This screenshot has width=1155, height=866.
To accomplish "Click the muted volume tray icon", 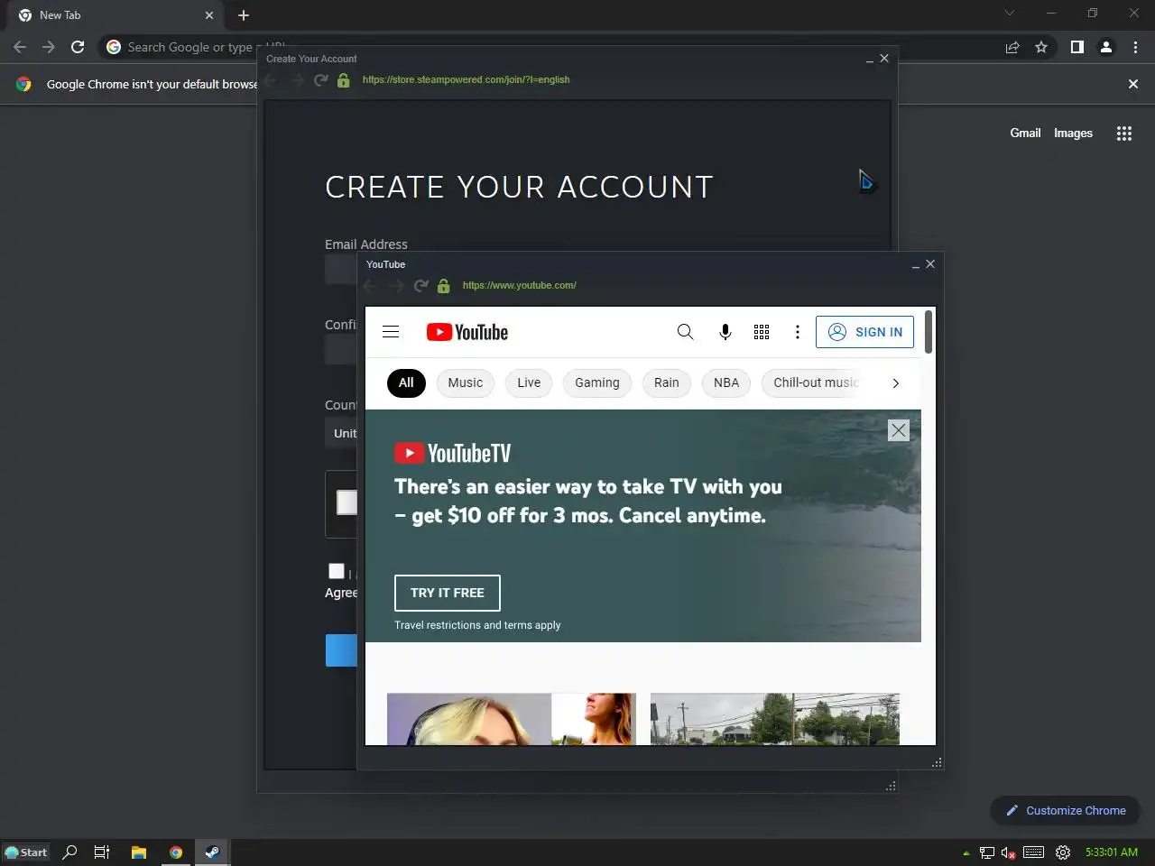I will coord(1009,852).
